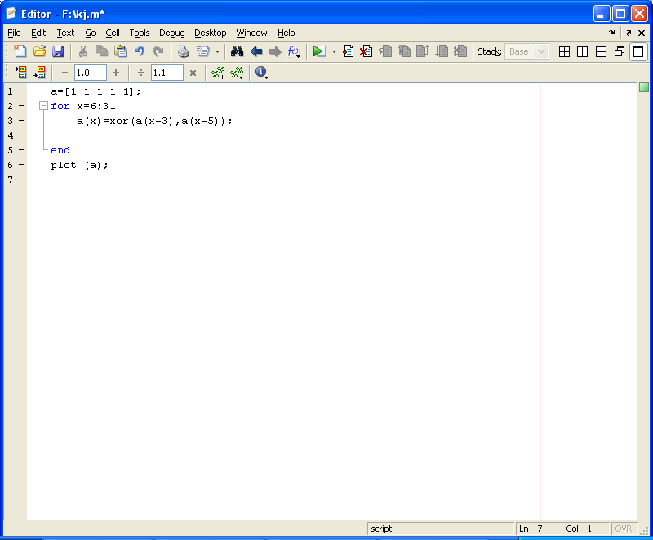Click the debug Continue icon
This screenshot has height=540, width=653.
pos(442,51)
